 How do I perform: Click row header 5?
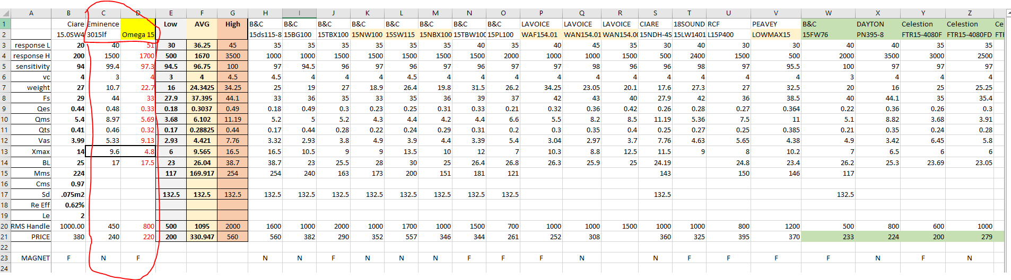coord(5,66)
